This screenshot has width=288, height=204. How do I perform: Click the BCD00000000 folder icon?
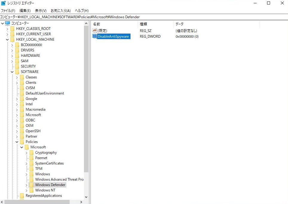[17, 45]
